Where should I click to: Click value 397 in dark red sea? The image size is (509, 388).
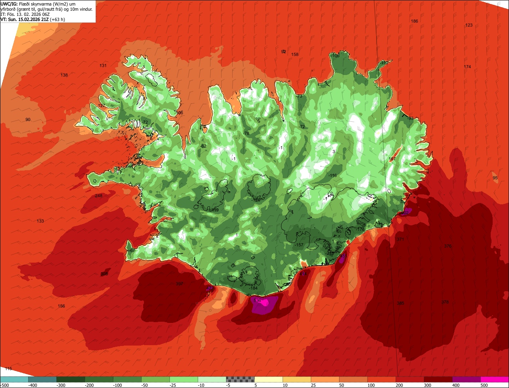[179, 284]
